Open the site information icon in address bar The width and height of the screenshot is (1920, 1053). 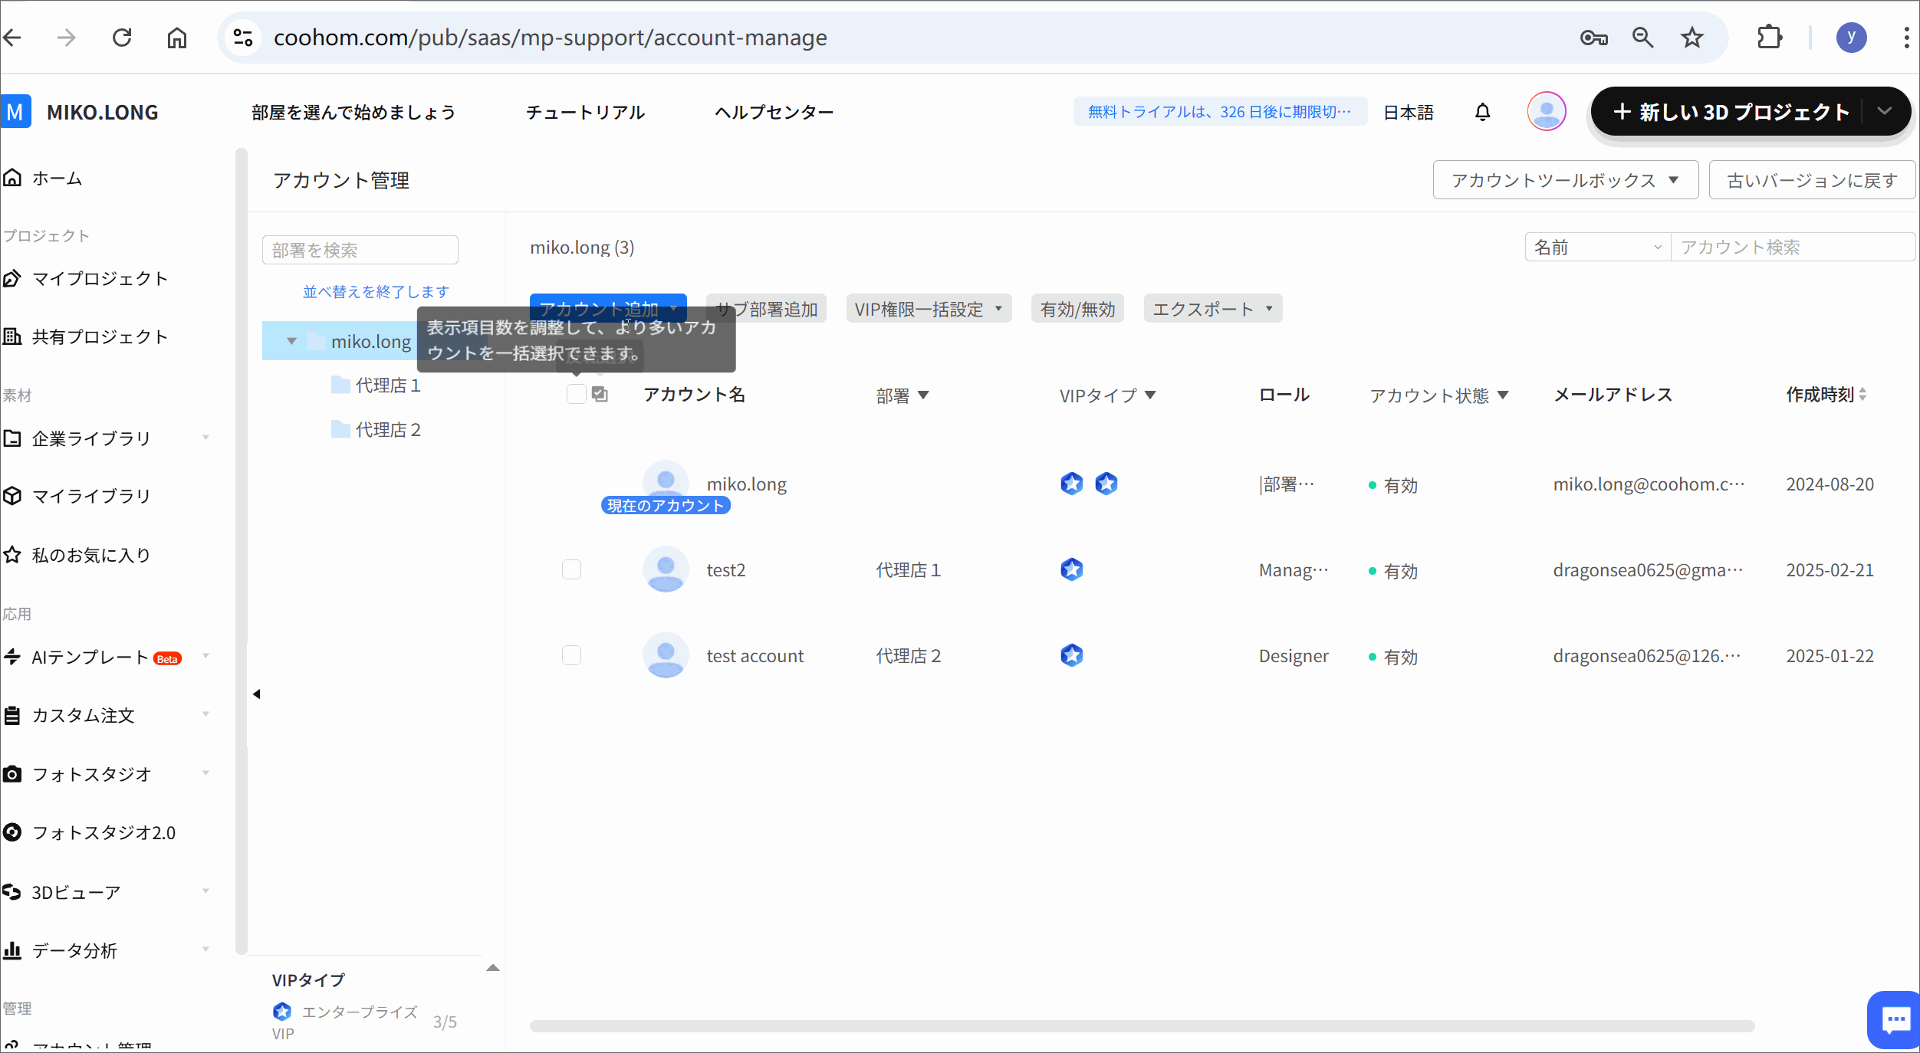(x=243, y=38)
